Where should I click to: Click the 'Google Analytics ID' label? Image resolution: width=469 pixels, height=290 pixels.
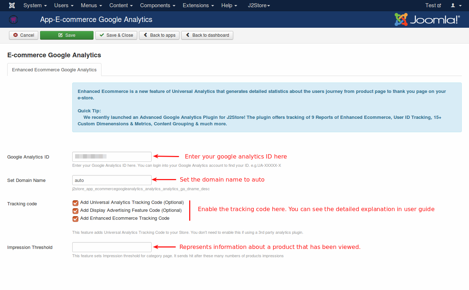point(28,157)
